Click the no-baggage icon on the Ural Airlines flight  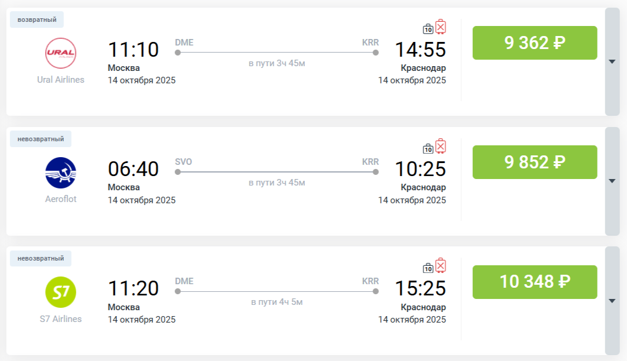pos(441,27)
